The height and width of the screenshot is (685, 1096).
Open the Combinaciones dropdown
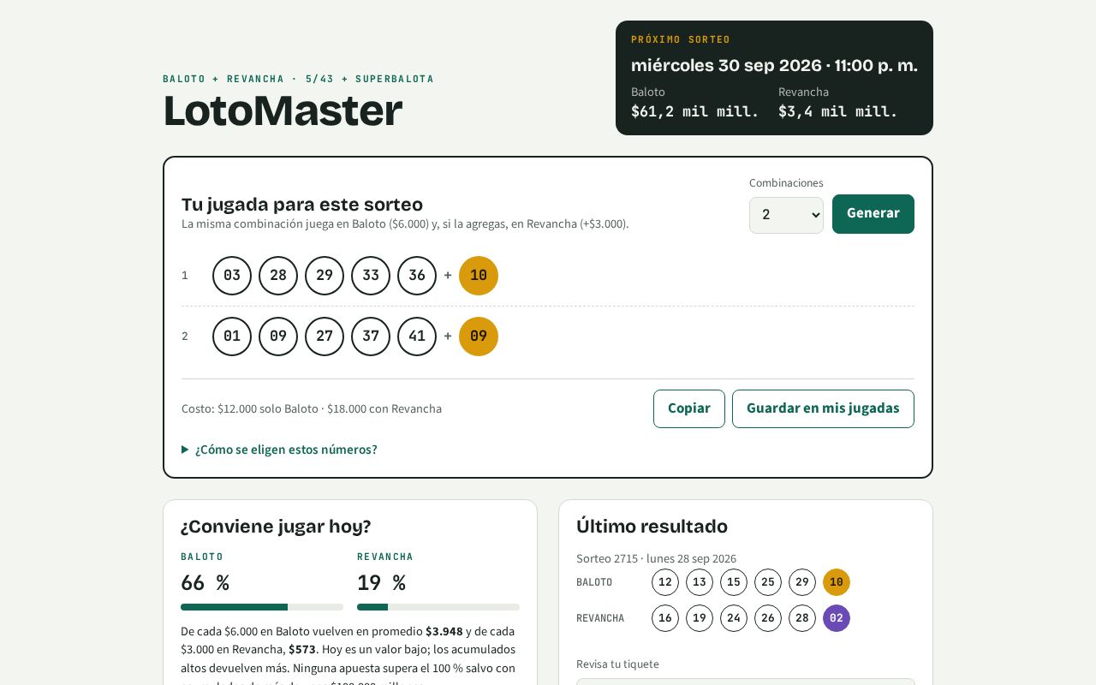pos(786,215)
